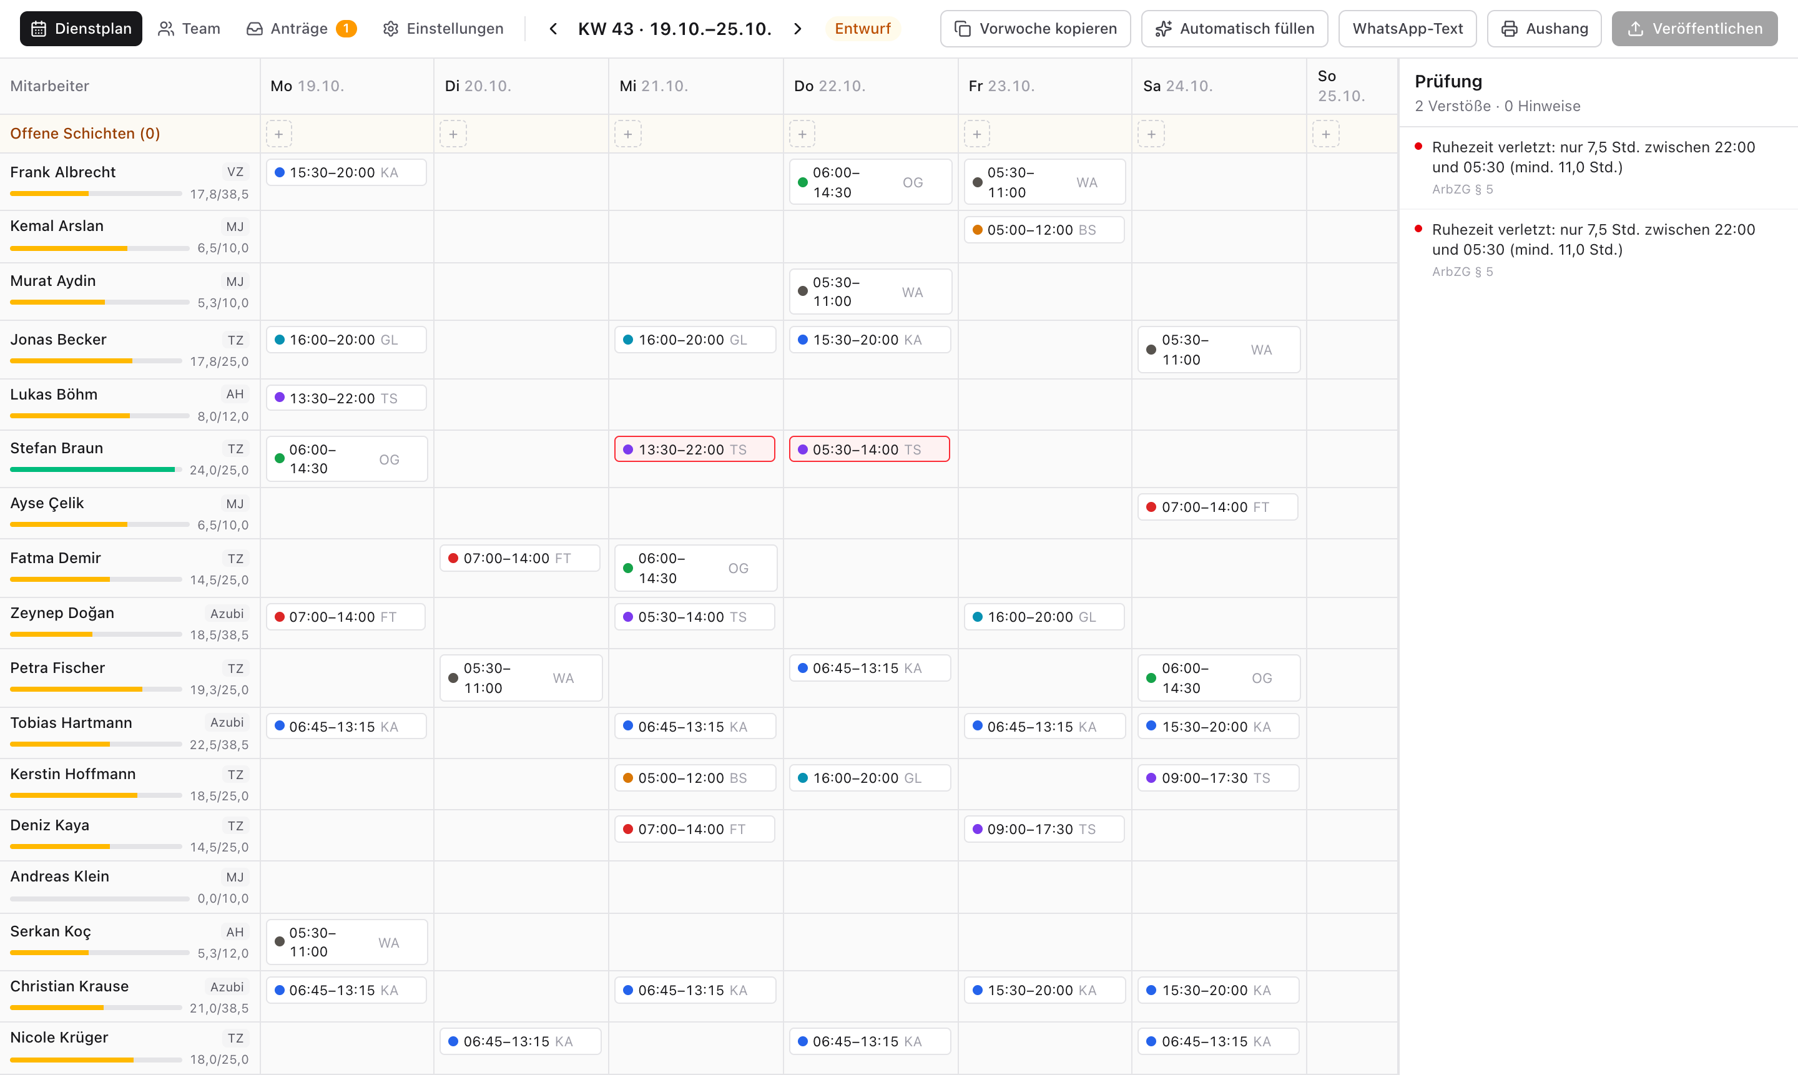Select Stefan Braun's highlighted Thursday 05:30–14:00 shift
The width and height of the screenshot is (1798, 1075).
coord(868,449)
